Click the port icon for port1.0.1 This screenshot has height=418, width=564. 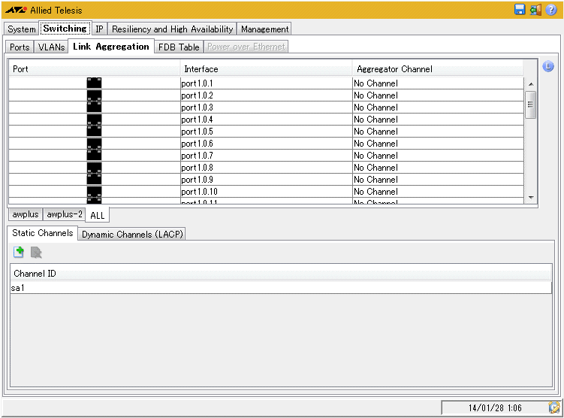pyautogui.click(x=94, y=83)
